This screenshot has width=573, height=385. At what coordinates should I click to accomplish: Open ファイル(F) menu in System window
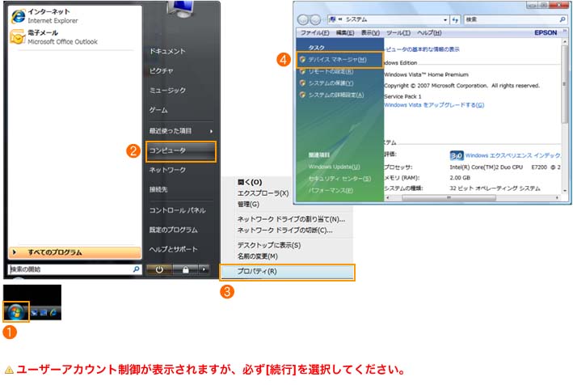click(x=314, y=33)
